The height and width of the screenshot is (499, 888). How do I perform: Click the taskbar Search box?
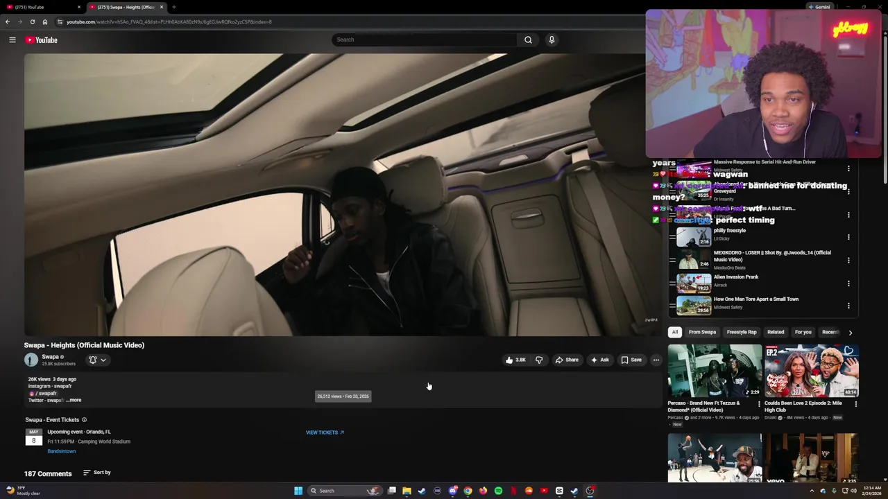point(345,491)
